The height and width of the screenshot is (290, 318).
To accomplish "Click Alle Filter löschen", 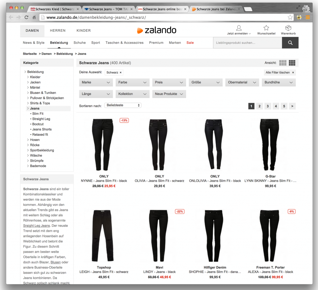I will (x=280, y=73).
